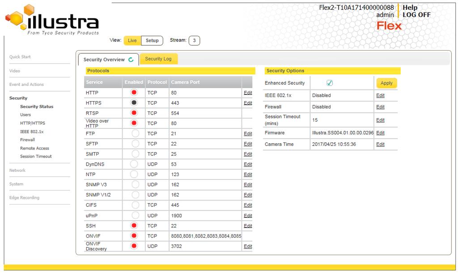Toggle the SNMP V3 enabled indicator
The height and width of the screenshot is (273, 458).
tap(135, 184)
